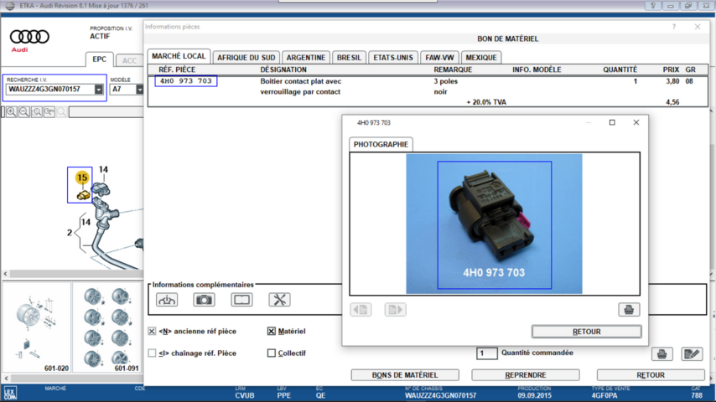The height and width of the screenshot is (402, 716).
Task: Click the Bons de Matériel button
Action: (405, 375)
